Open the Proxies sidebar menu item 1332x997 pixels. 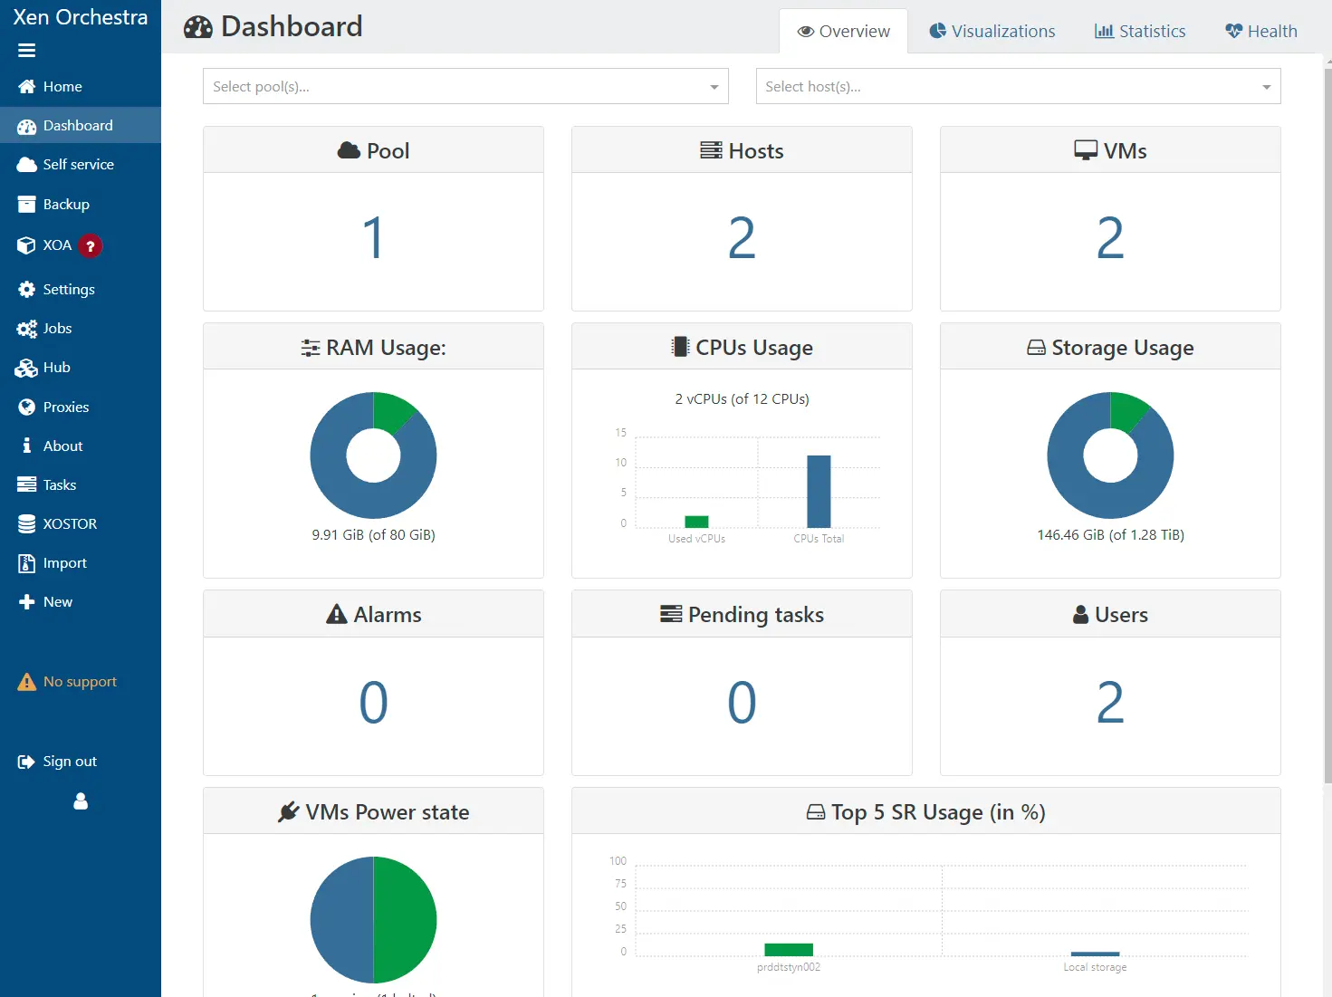coord(81,407)
